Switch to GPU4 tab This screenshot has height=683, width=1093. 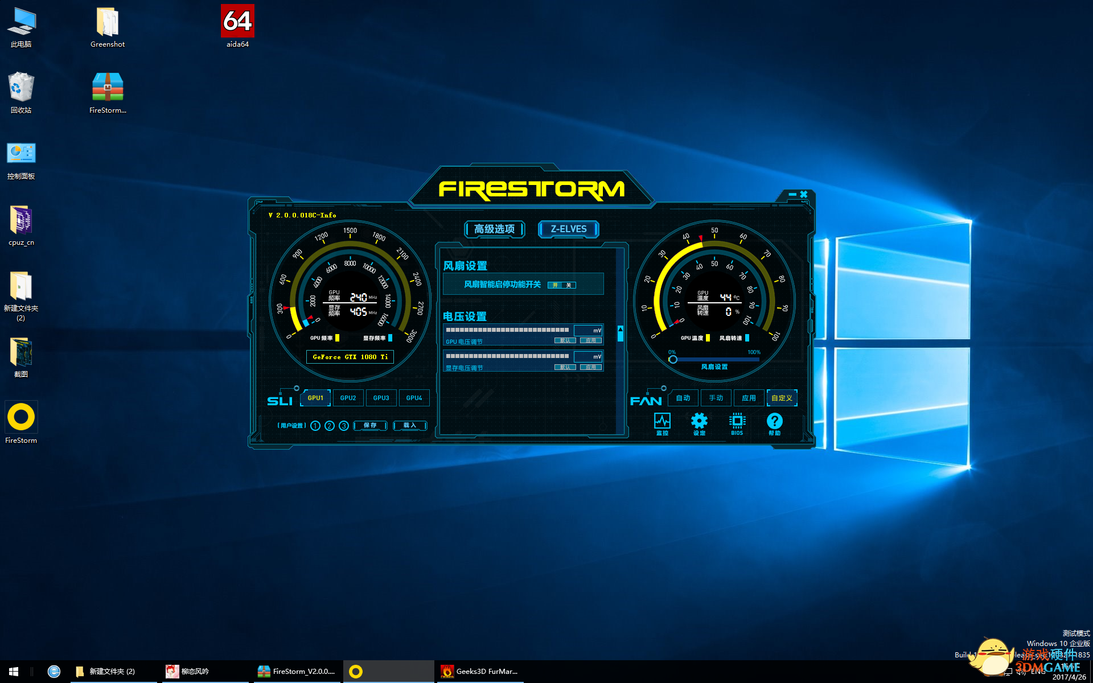coord(414,398)
